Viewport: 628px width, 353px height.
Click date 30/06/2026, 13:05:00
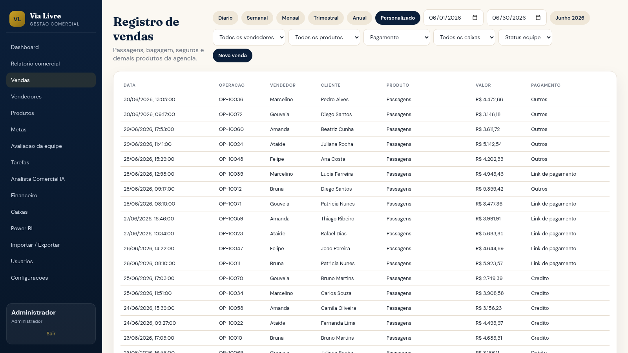tap(149, 100)
